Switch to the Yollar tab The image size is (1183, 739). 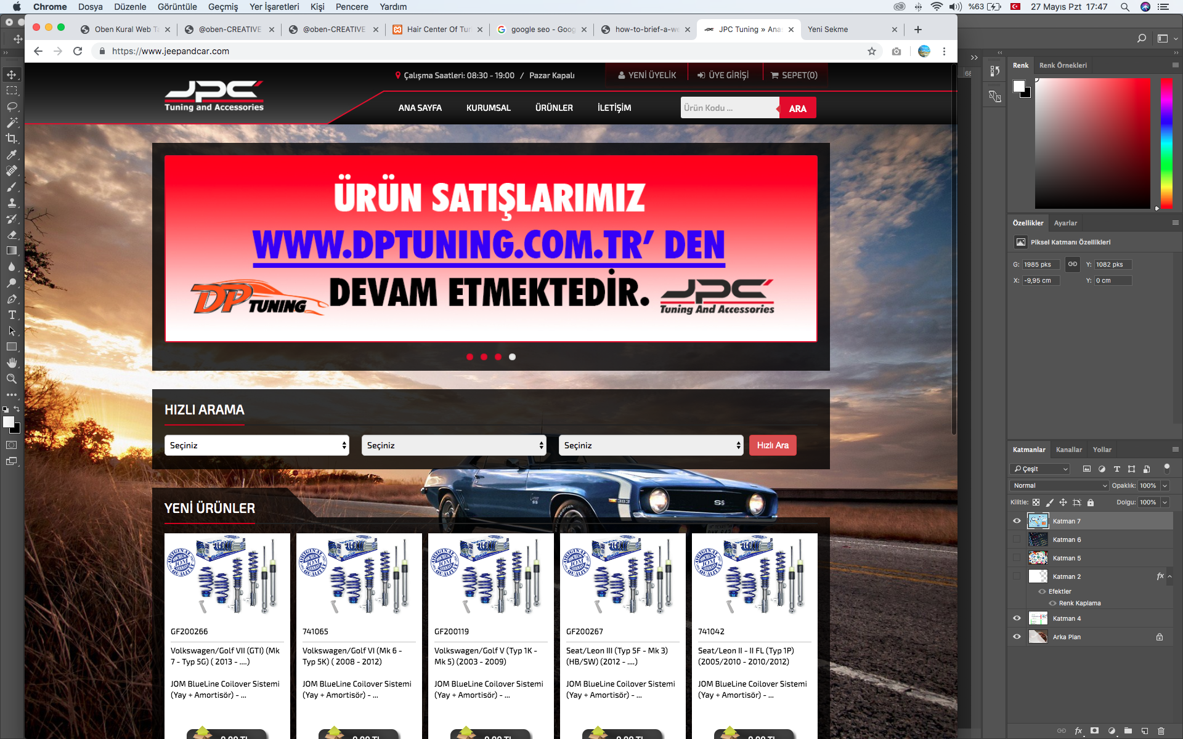[x=1102, y=450]
